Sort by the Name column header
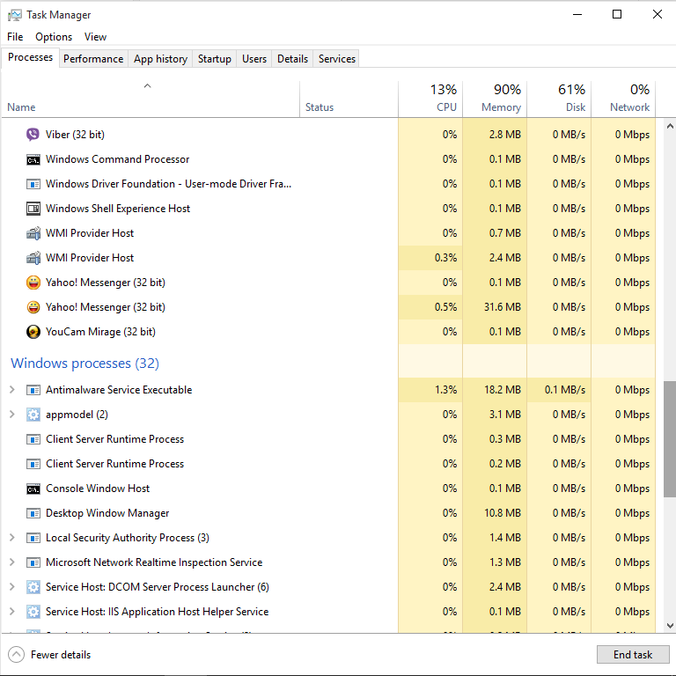Image resolution: width=676 pixels, height=676 pixels. pos(151,99)
